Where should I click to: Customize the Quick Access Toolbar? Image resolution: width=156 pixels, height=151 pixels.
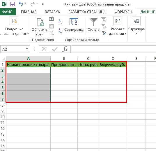42,4
